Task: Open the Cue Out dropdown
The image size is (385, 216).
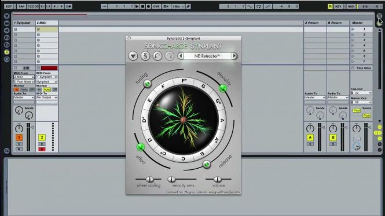Action: coord(361,93)
